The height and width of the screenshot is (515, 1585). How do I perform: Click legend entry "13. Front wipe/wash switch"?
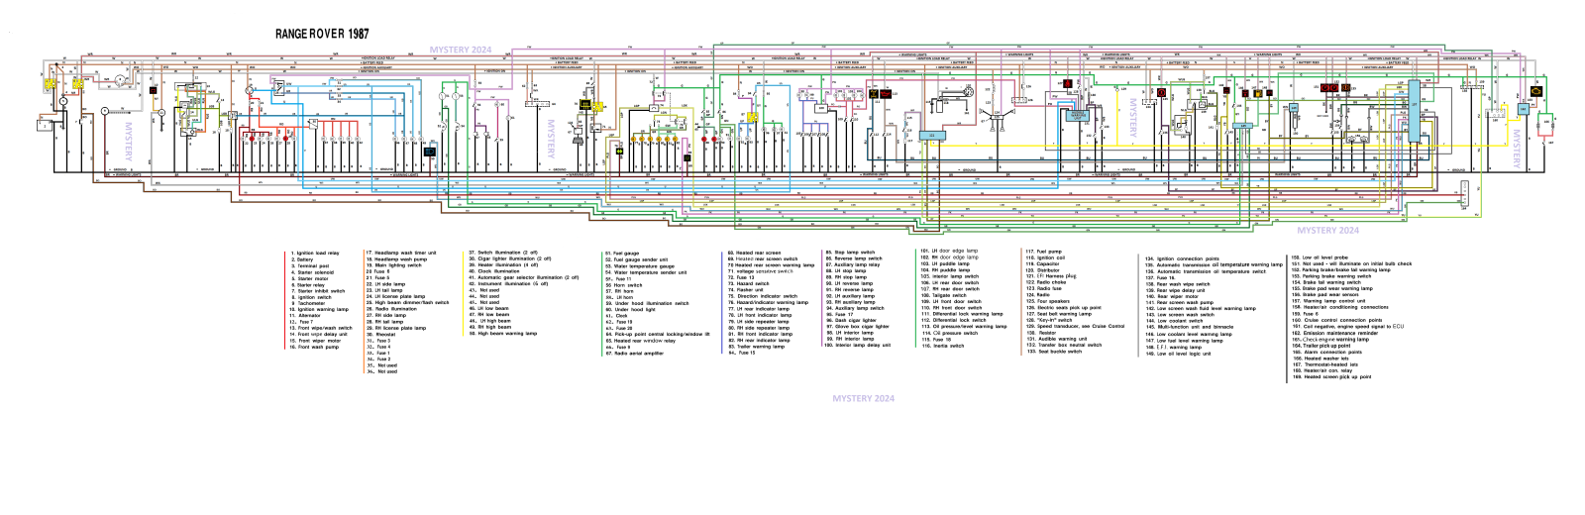321,328
